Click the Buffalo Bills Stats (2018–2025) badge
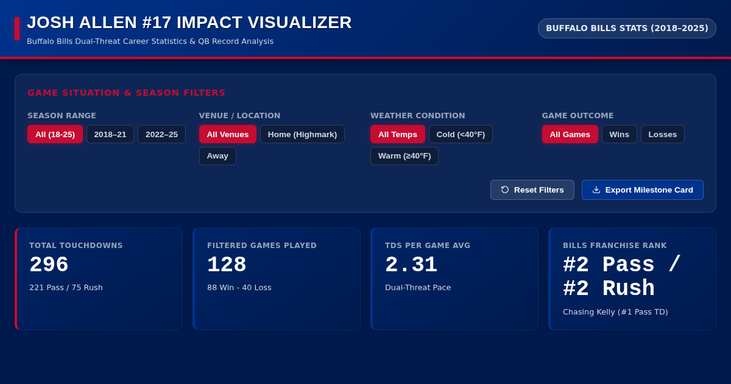The height and width of the screenshot is (384, 731). [627, 28]
